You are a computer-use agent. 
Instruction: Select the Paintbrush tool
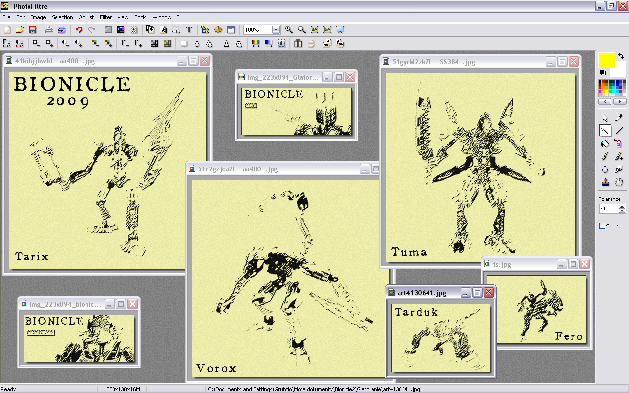pyautogui.click(x=605, y=156)
